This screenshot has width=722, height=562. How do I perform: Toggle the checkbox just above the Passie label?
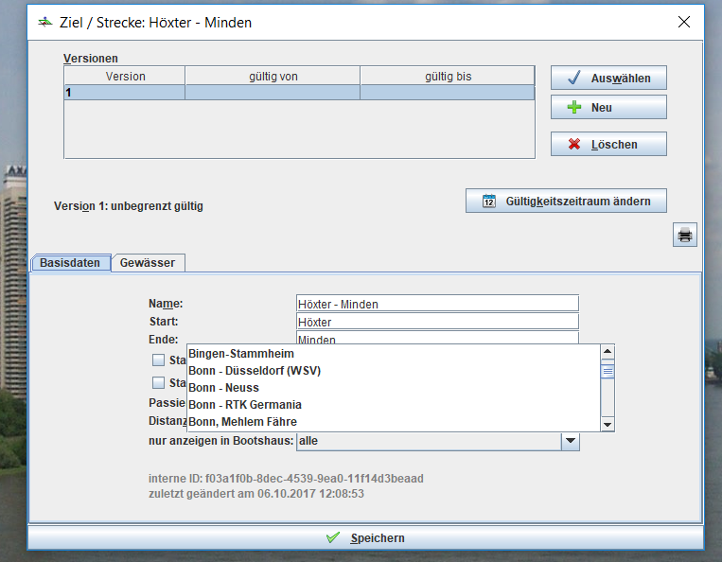pyautogui.click(x=159, y=383)
